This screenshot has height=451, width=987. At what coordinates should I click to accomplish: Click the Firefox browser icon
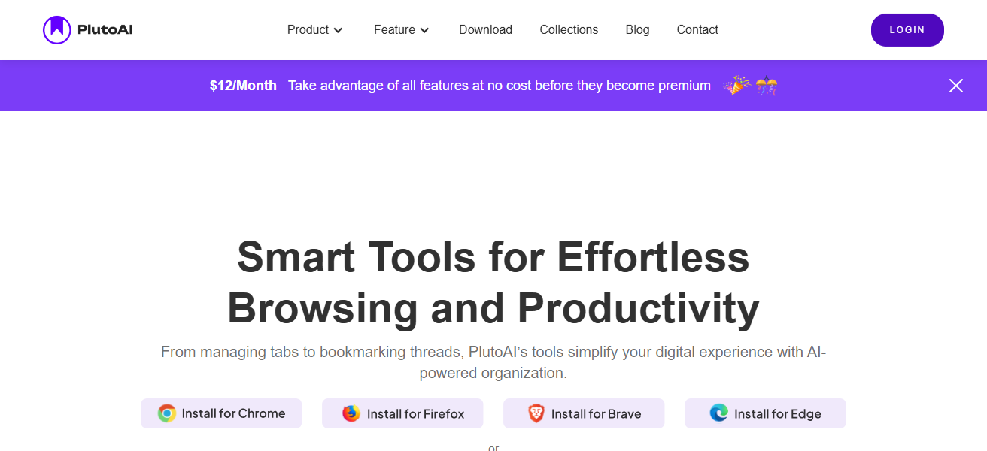coord(351,413)
